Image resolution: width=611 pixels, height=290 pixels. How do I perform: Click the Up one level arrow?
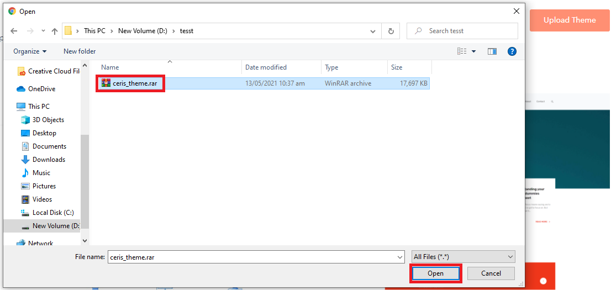(x=55, y=31)
